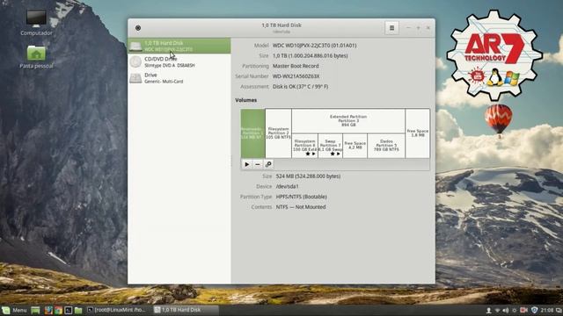The height and width of the screenshot is (316, 563).
Task: Minimize the Disks window
Action: coord(408,28)
